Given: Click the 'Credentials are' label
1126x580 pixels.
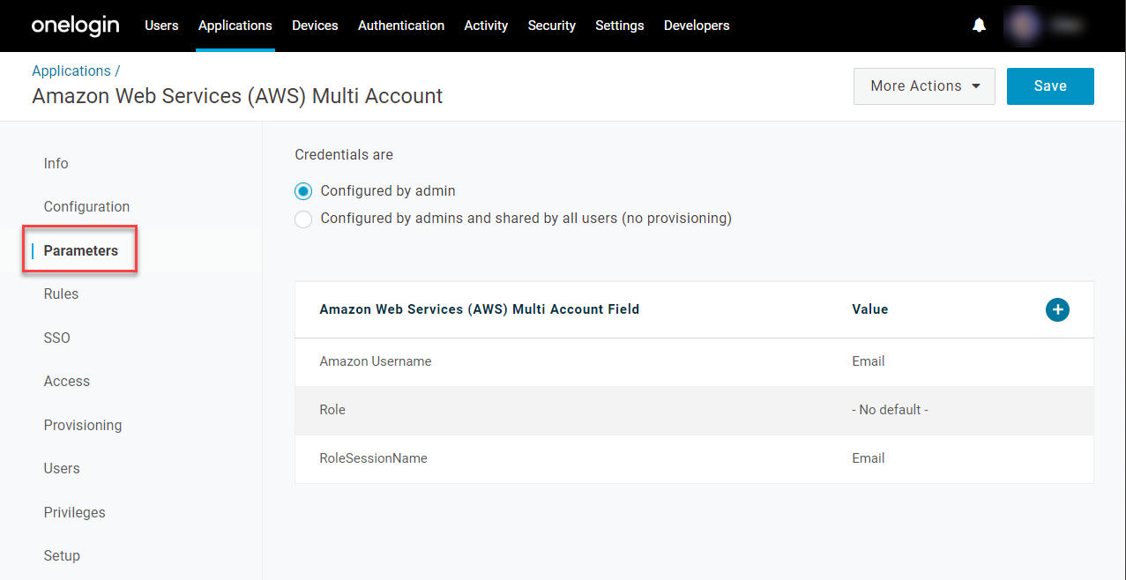Looking at the screenshot, I should click(x=344, y=155).
